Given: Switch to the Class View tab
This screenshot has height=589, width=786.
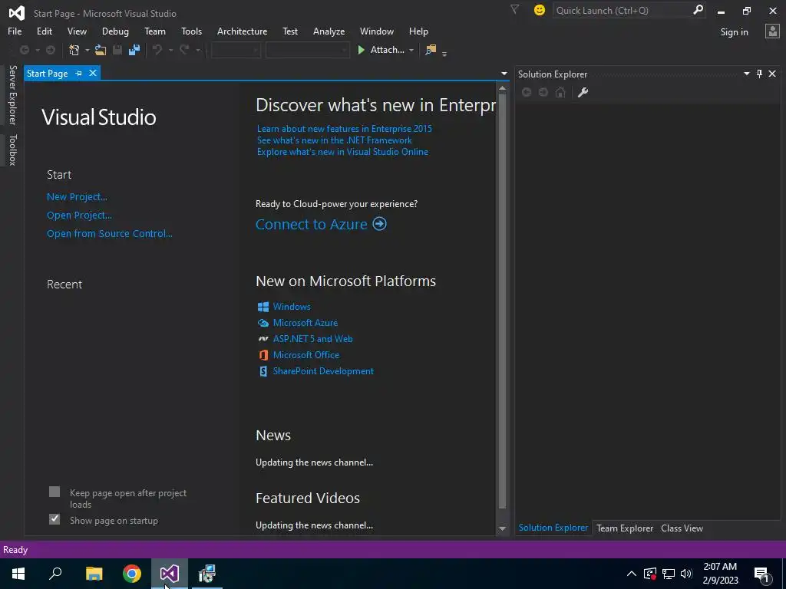Looking at the screenshot, I should 682,528.
